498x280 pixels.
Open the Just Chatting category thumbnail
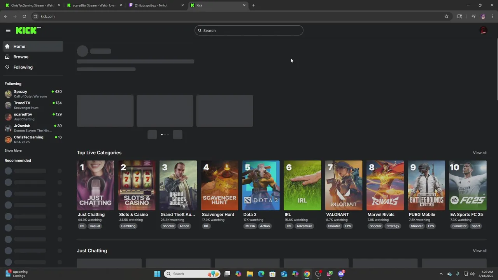(x=95, y=185)
